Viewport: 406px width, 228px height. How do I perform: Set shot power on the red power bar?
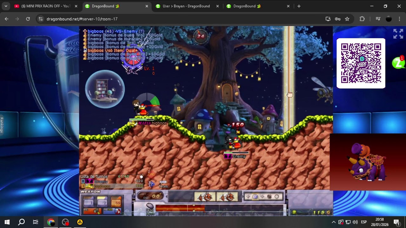pyautogui.click(x=219, y=208)
